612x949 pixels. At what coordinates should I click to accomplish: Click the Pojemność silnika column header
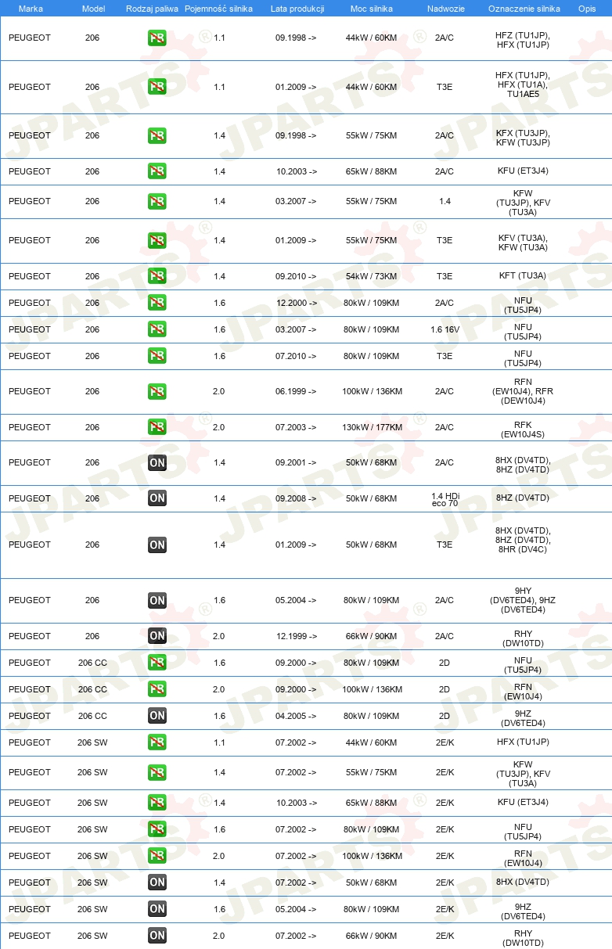pyautogui.click(x=220, y=8)
